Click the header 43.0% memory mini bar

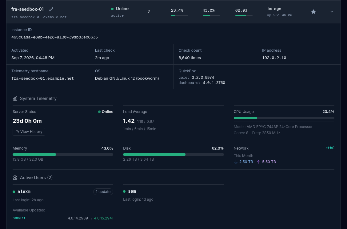click(211, 15)
